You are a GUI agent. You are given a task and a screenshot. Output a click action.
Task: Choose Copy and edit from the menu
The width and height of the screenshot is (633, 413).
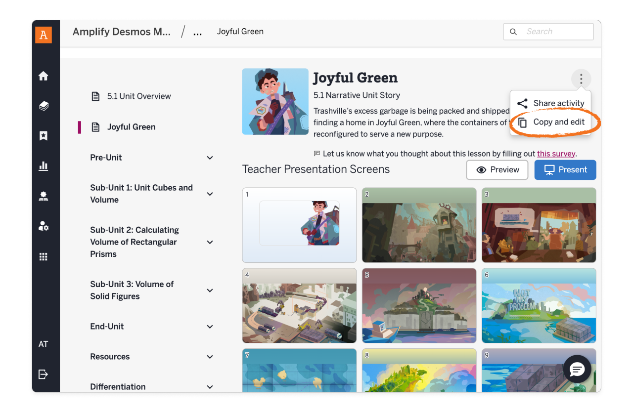(x=559, y=122)
